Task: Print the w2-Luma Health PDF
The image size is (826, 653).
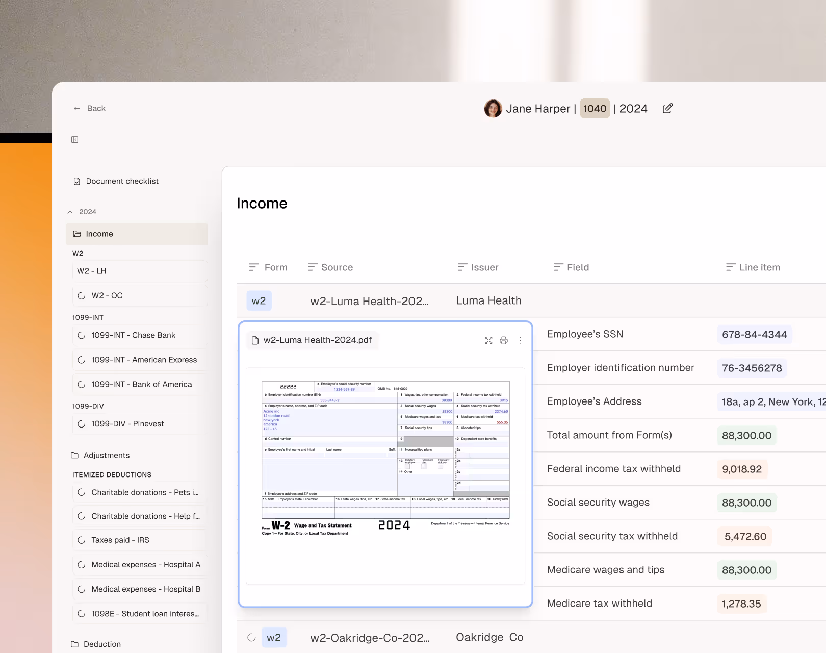Action: (504, 340)
